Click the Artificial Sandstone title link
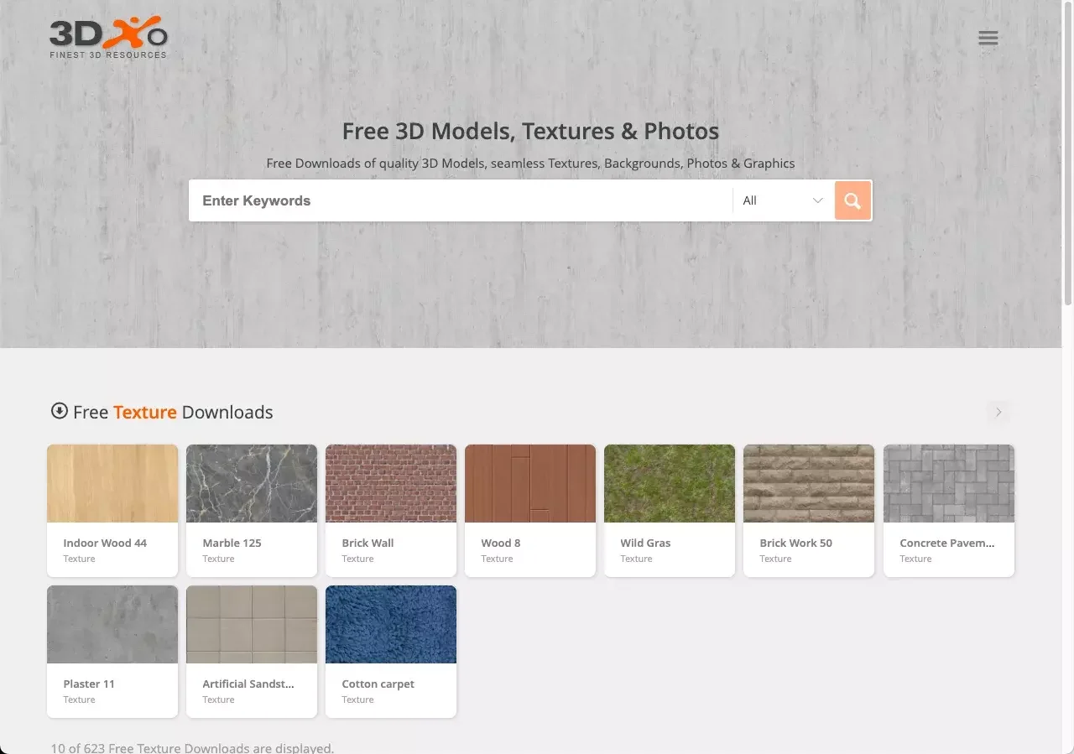 point(248,684)
